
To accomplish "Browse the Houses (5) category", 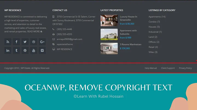I will [x=154, y=27].
